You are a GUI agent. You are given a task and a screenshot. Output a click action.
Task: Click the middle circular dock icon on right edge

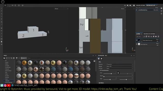point(161,11)
